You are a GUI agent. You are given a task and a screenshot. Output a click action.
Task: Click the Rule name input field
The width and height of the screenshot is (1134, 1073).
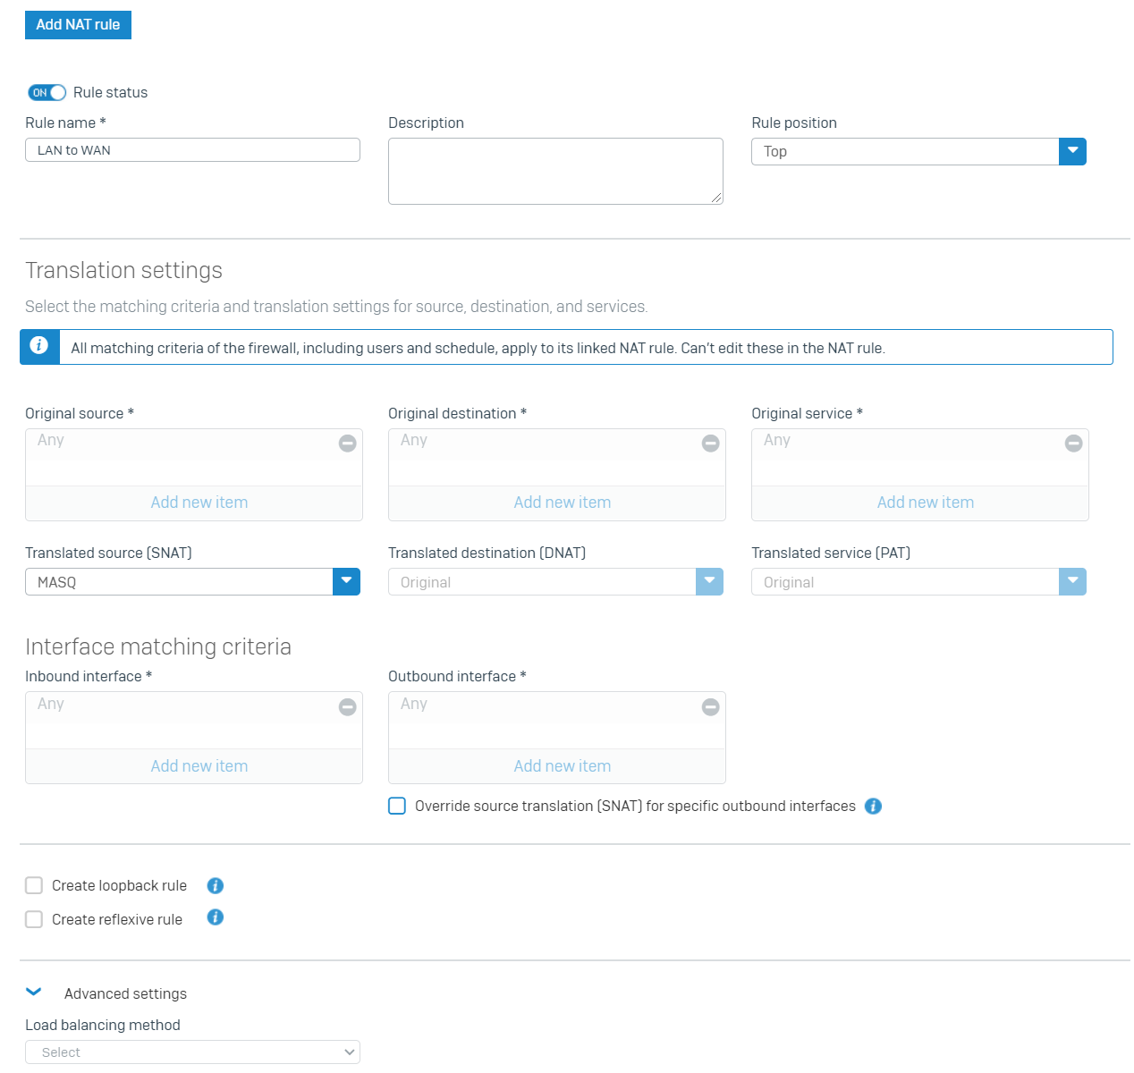[x=192, y=150]
